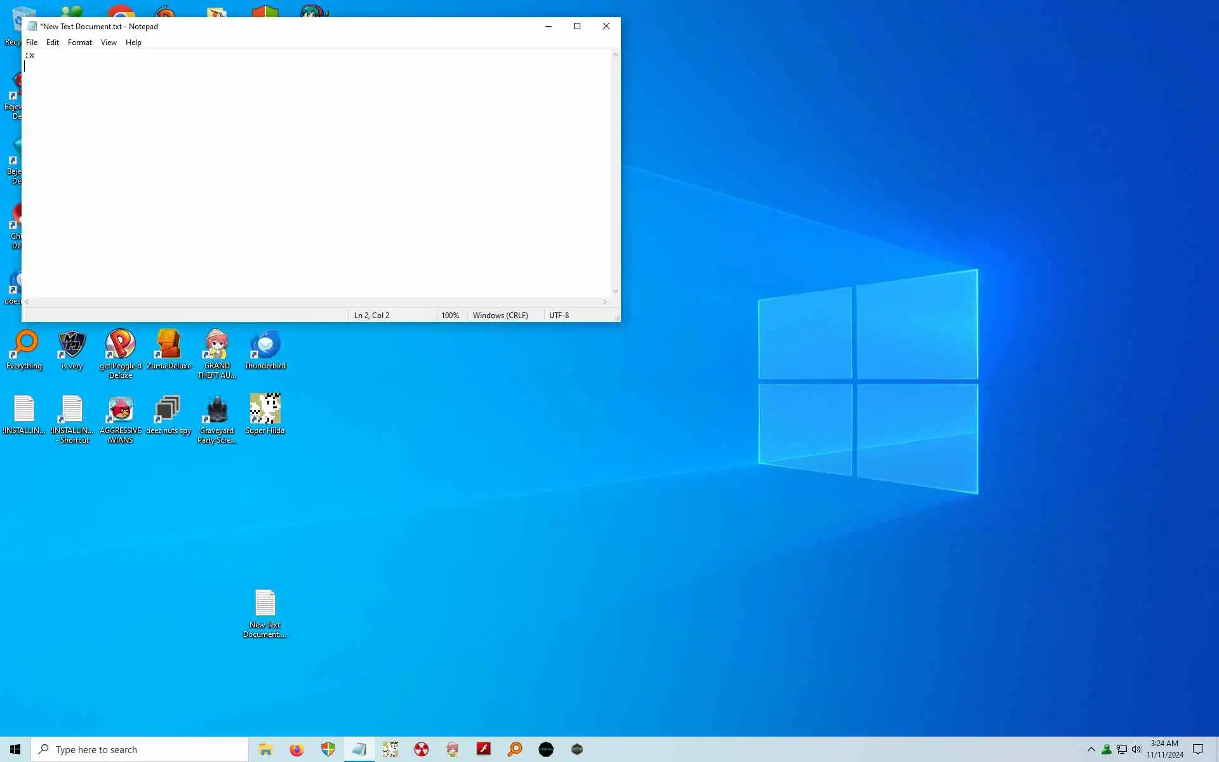This screenshot has height=762, width=1219.
Task: Open Thunderbird desktop shortcut
Action: pos(265,348)
